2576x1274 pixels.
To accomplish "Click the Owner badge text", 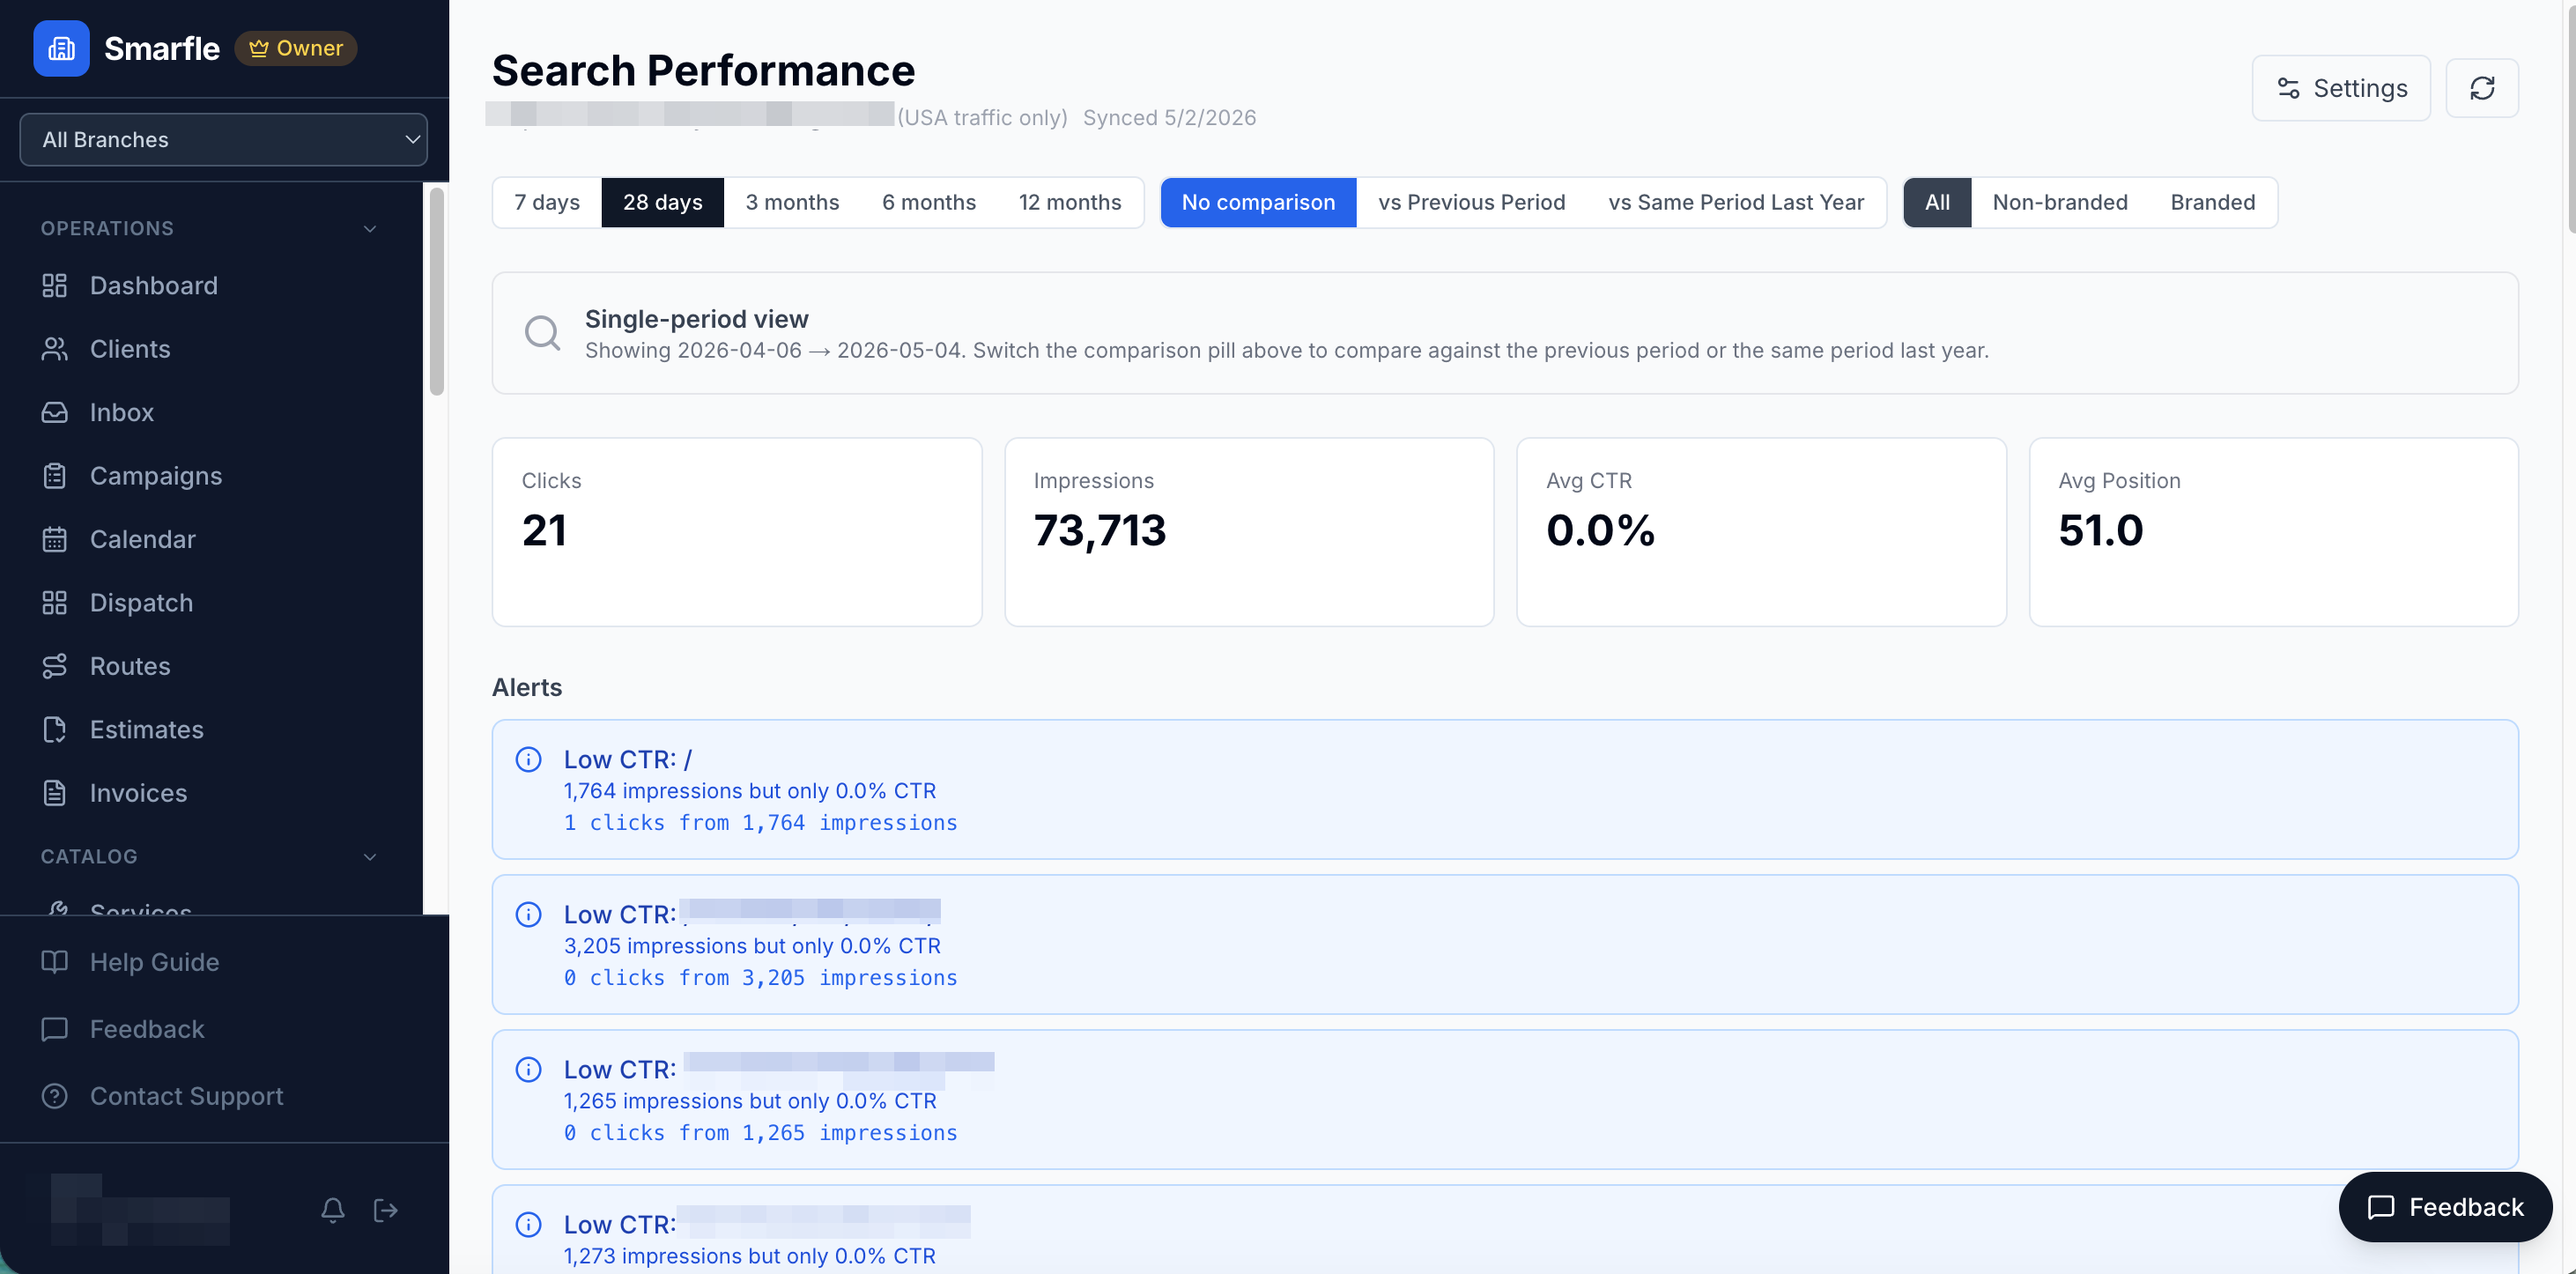I will pos(309,48).
